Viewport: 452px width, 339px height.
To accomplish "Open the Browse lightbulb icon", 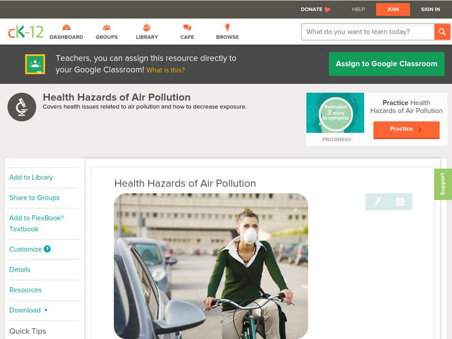I will 227,28.
